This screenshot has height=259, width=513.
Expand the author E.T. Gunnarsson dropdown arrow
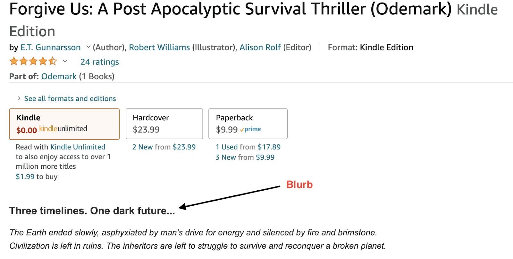pos(88,47)
